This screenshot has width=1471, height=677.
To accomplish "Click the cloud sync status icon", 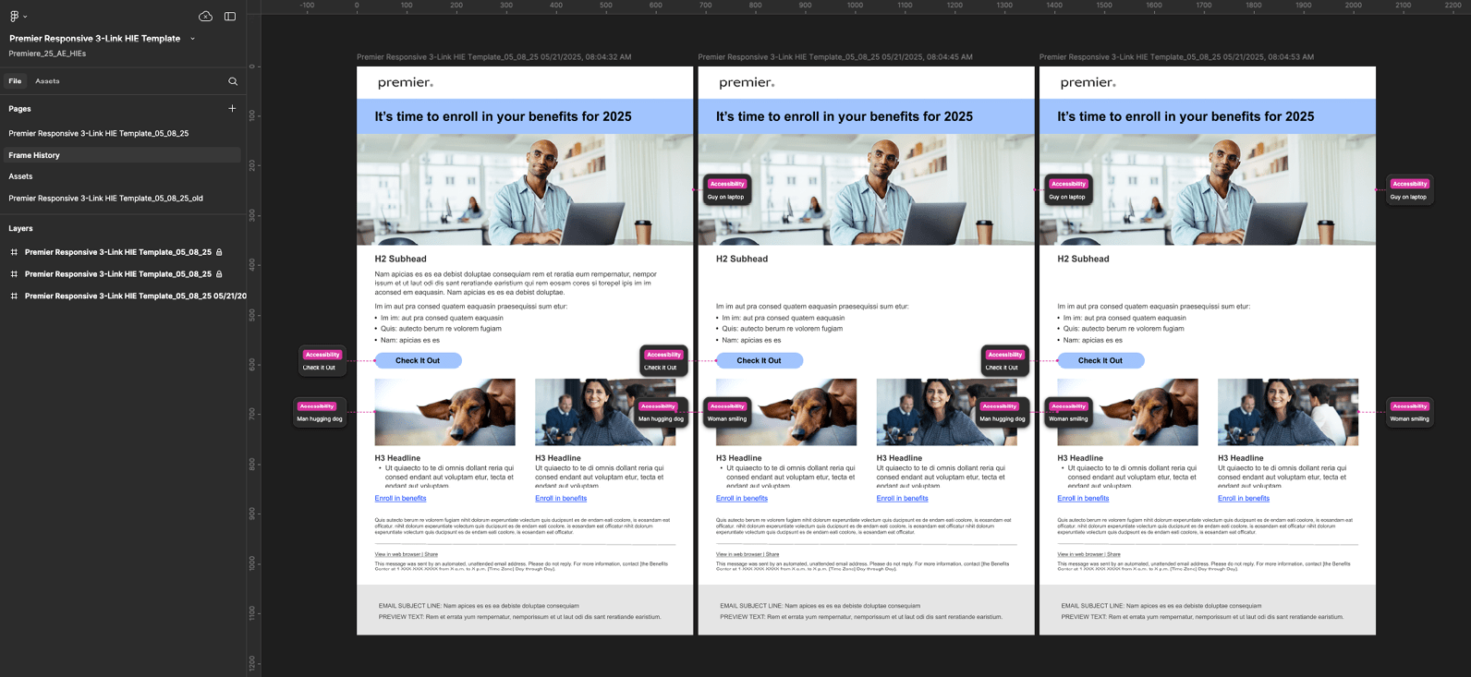I will pos(205,16).
